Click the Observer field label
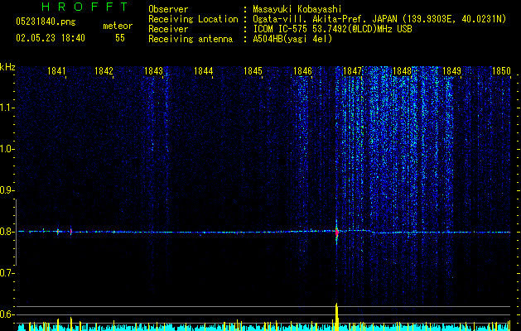The image size is (521, 331). click(168, 10)
